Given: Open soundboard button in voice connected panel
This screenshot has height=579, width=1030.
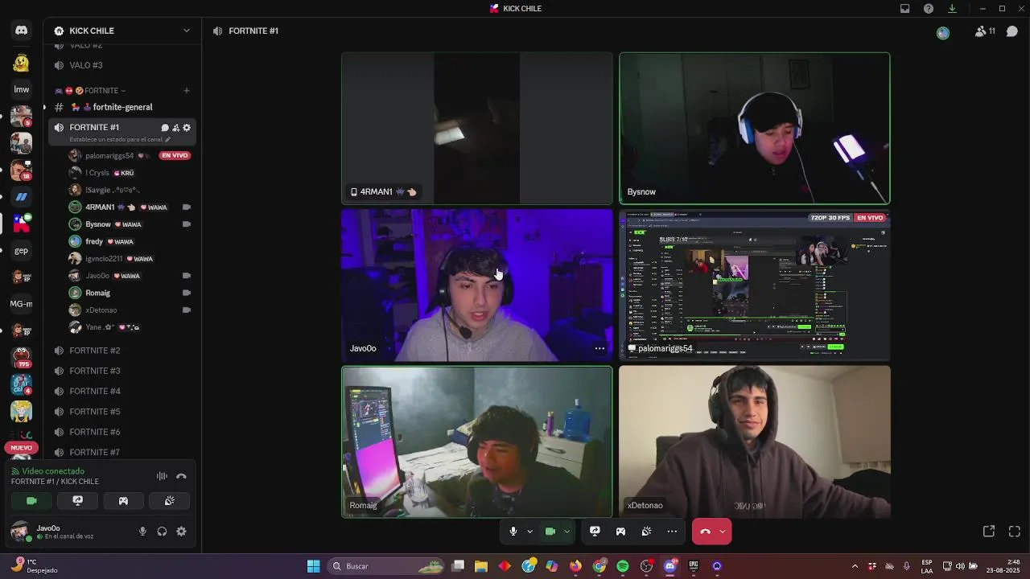Looking at the screenshot, I should click(x=170, y=501).
